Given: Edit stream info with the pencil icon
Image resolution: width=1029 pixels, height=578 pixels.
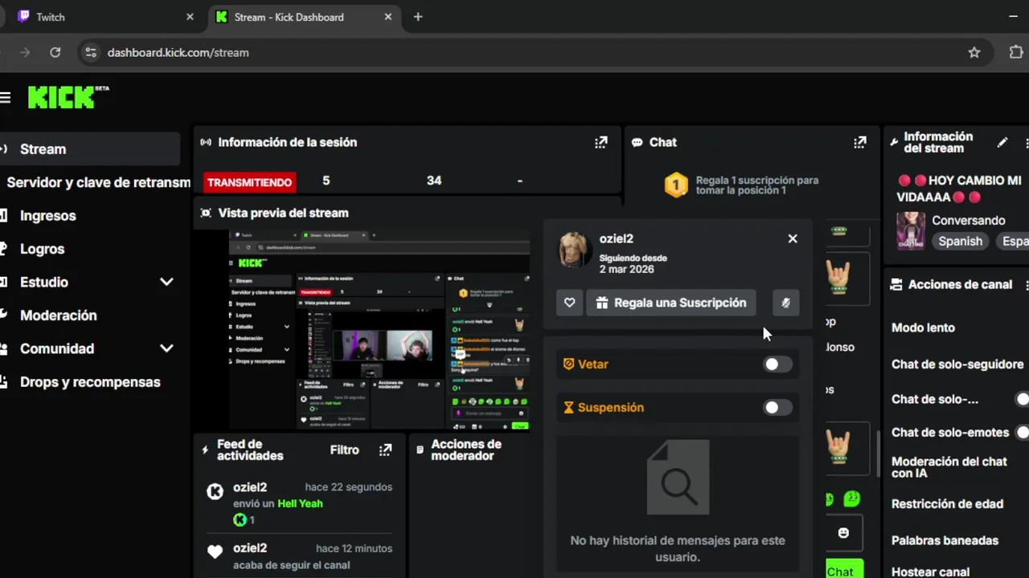Looking at the screenshot, I should pyautogui.click(x=1002, y=142).
